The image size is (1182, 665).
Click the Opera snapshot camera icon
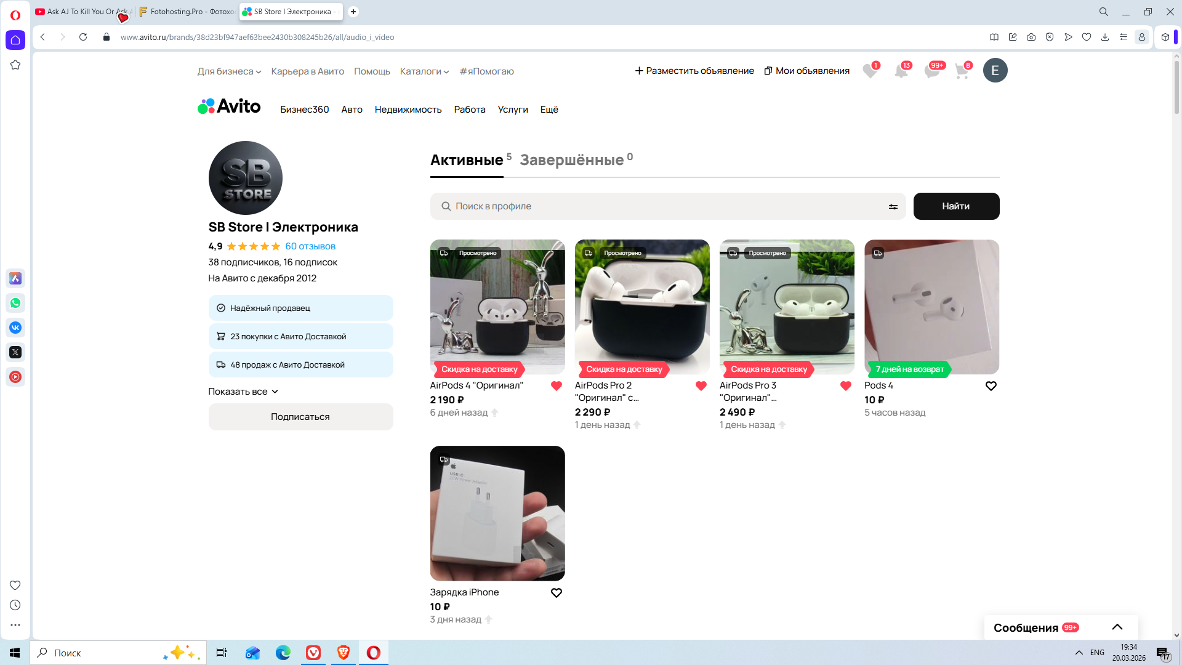coord(1031,37)
